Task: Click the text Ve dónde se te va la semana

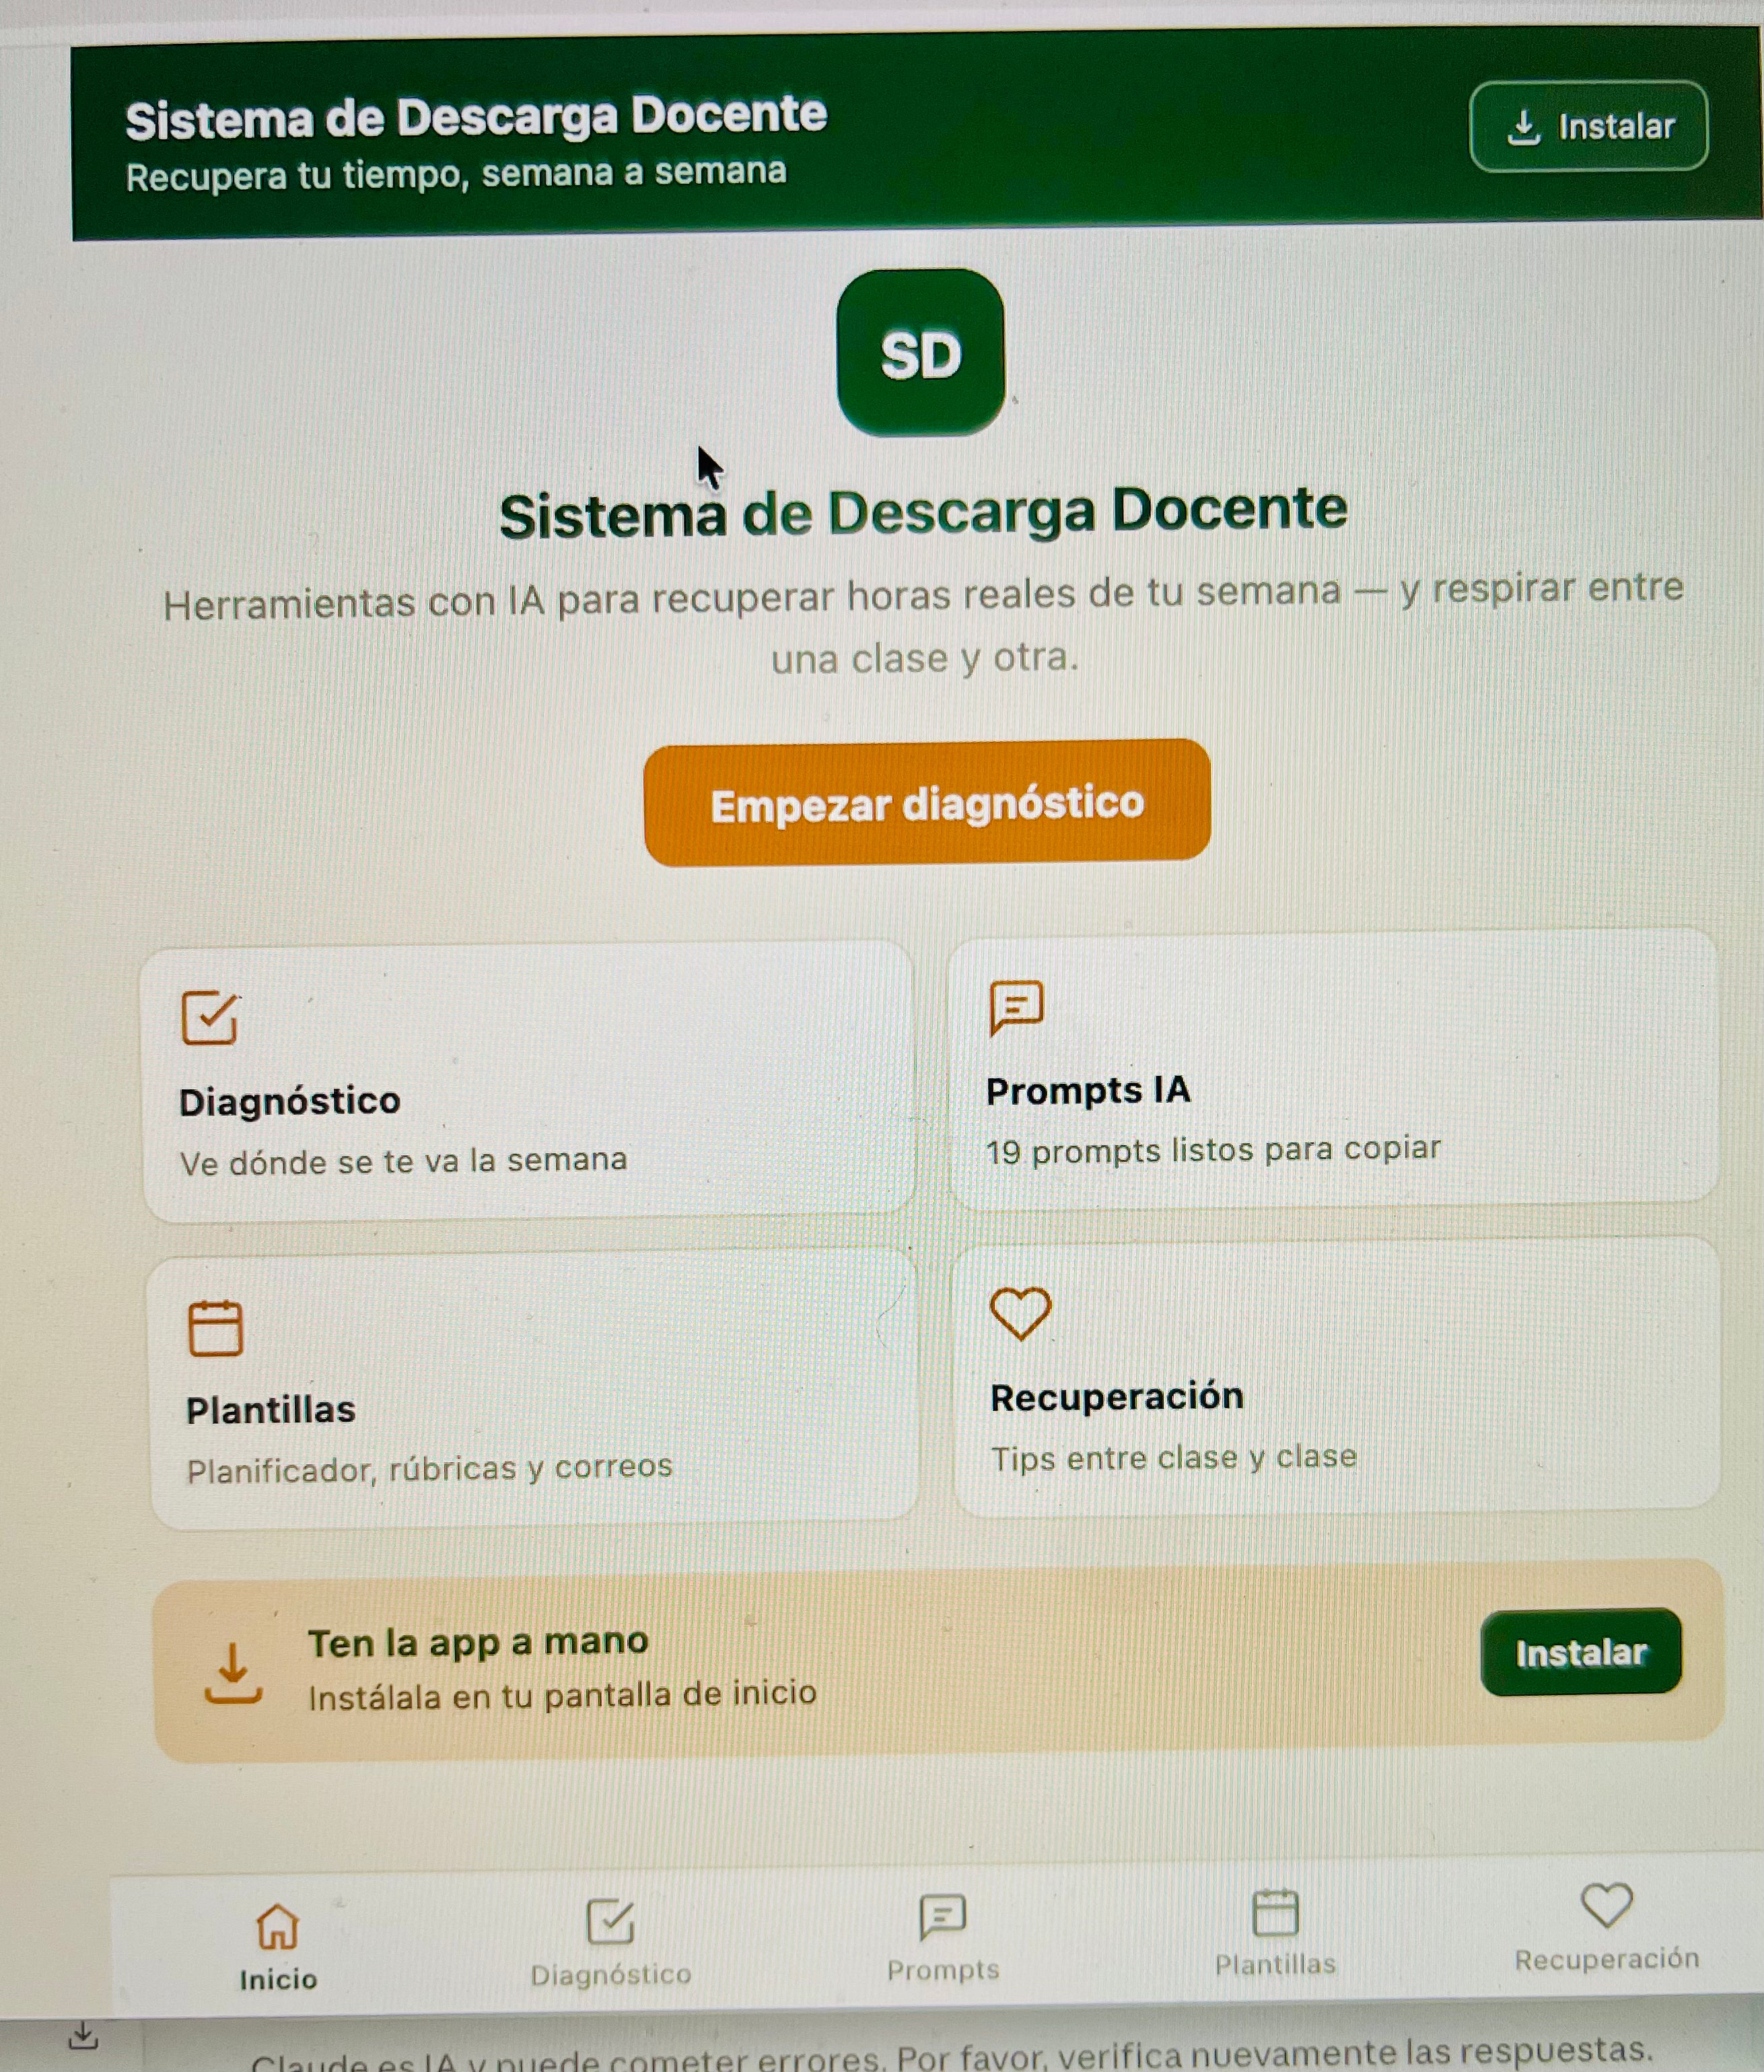Action: 404,1161
